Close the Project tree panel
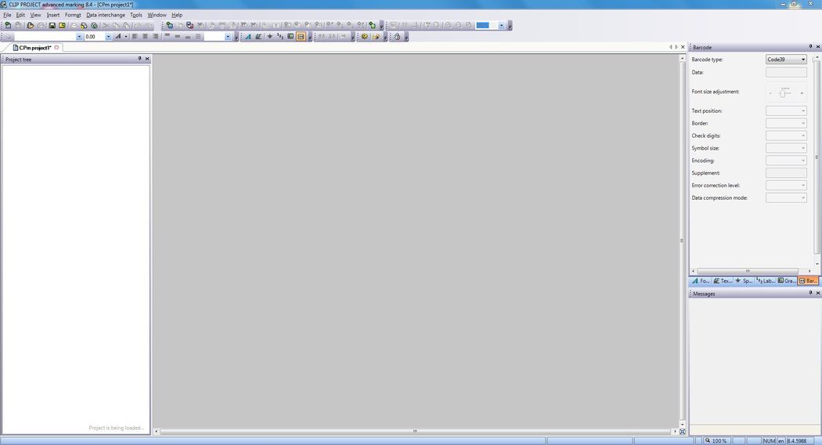The width and height of the screenshot is (822, 445). click(x=147, y=59)
